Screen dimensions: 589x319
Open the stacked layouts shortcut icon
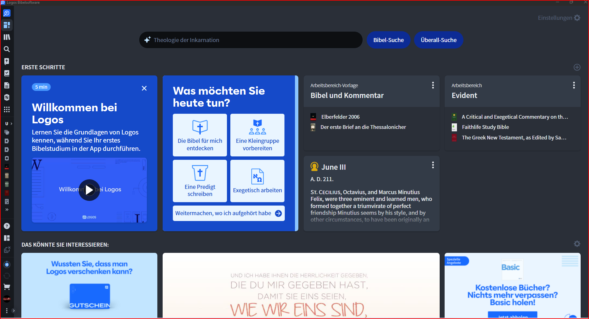tap(7, 132)
